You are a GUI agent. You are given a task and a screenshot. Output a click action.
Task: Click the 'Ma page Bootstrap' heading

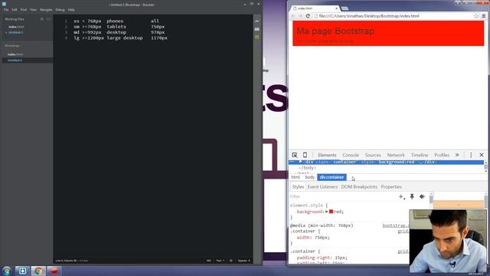pyautogui.click(x=335, y=31)
